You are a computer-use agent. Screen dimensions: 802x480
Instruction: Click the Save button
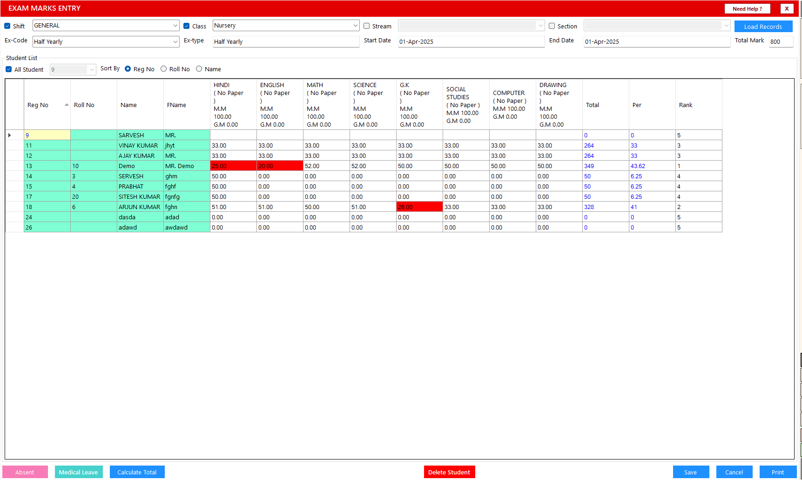691,472
